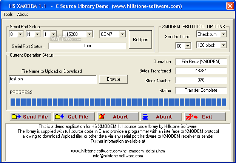The image size is (236, 163).
Task: Click the Browse button
Action: tap(113, 79)
